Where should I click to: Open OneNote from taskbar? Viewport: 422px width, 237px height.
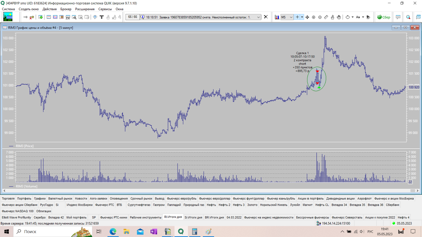point(153,232)
